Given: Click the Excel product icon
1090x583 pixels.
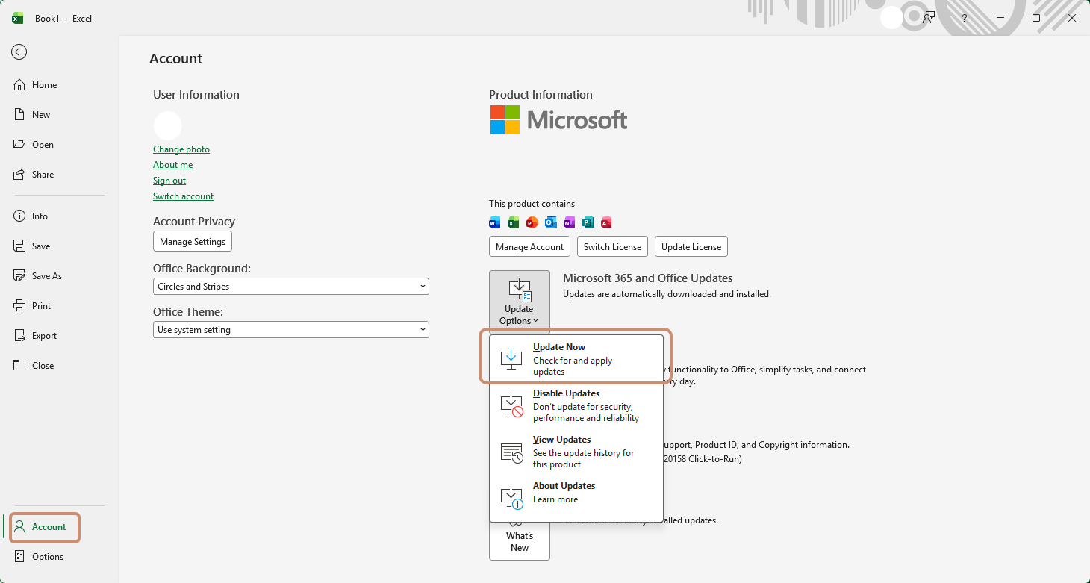Looking at the screenshot, I should 513,222.
